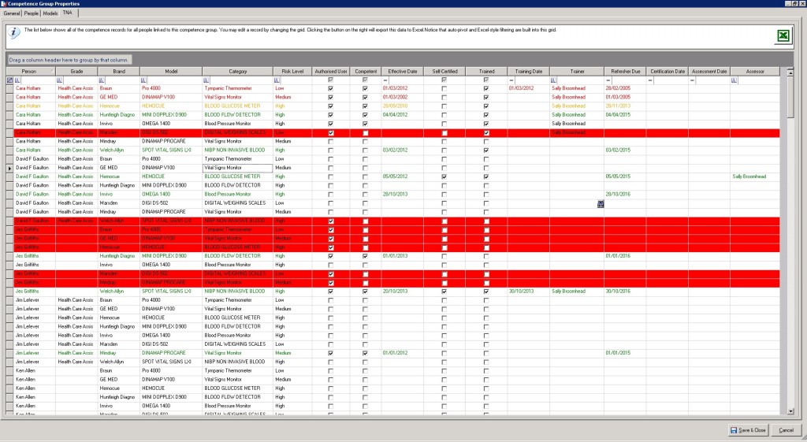
Task: Select the current row arrow indicator for David F Gaulton
Action: (x=9, y=168)
